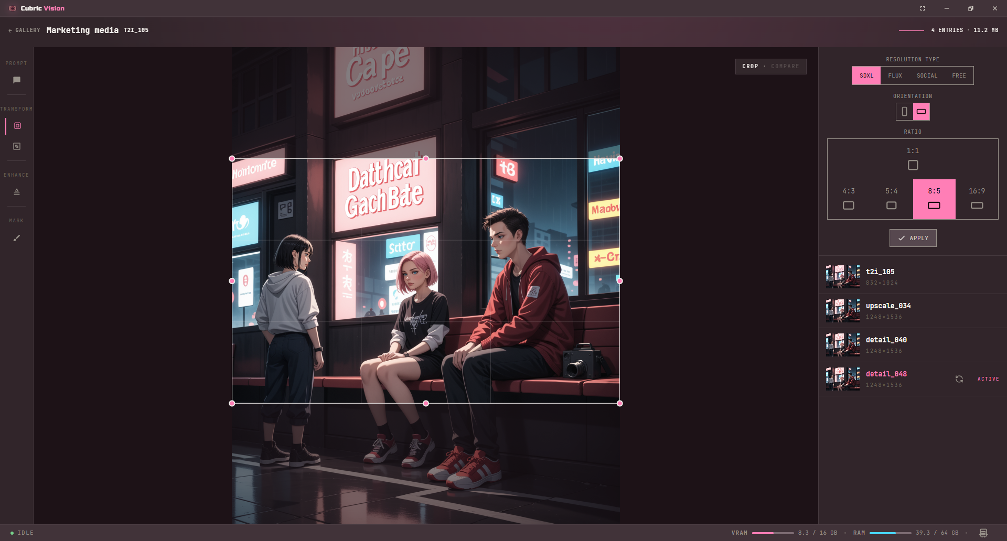
Task: Select the Resize transform tool
Action: pyautogui.click(x=17, y=146)
